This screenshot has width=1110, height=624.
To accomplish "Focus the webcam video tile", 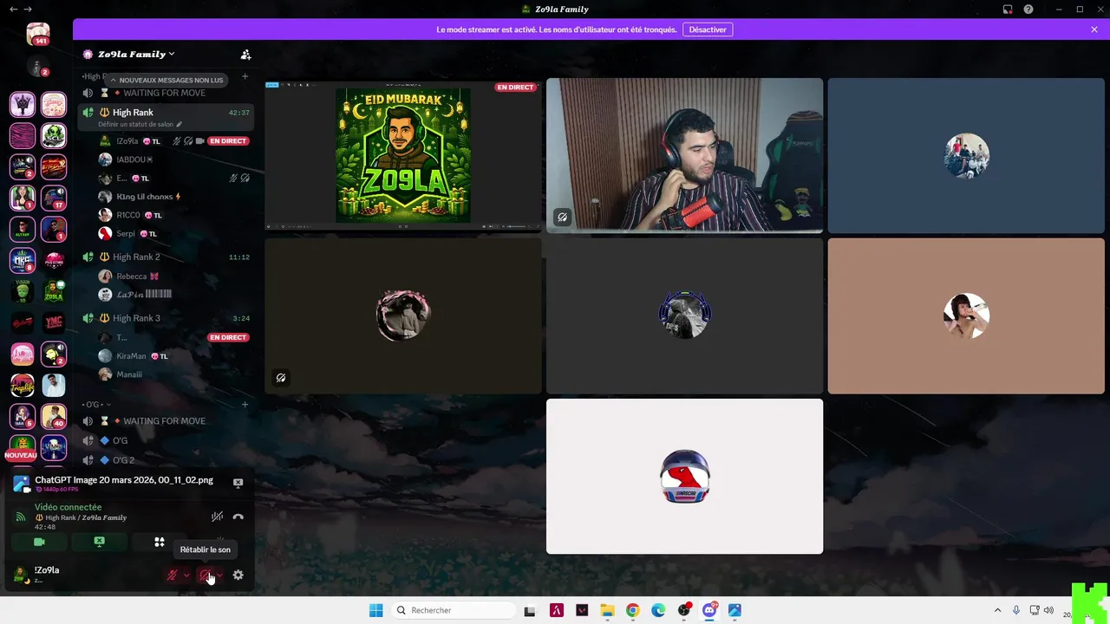I will click(684, 156).
